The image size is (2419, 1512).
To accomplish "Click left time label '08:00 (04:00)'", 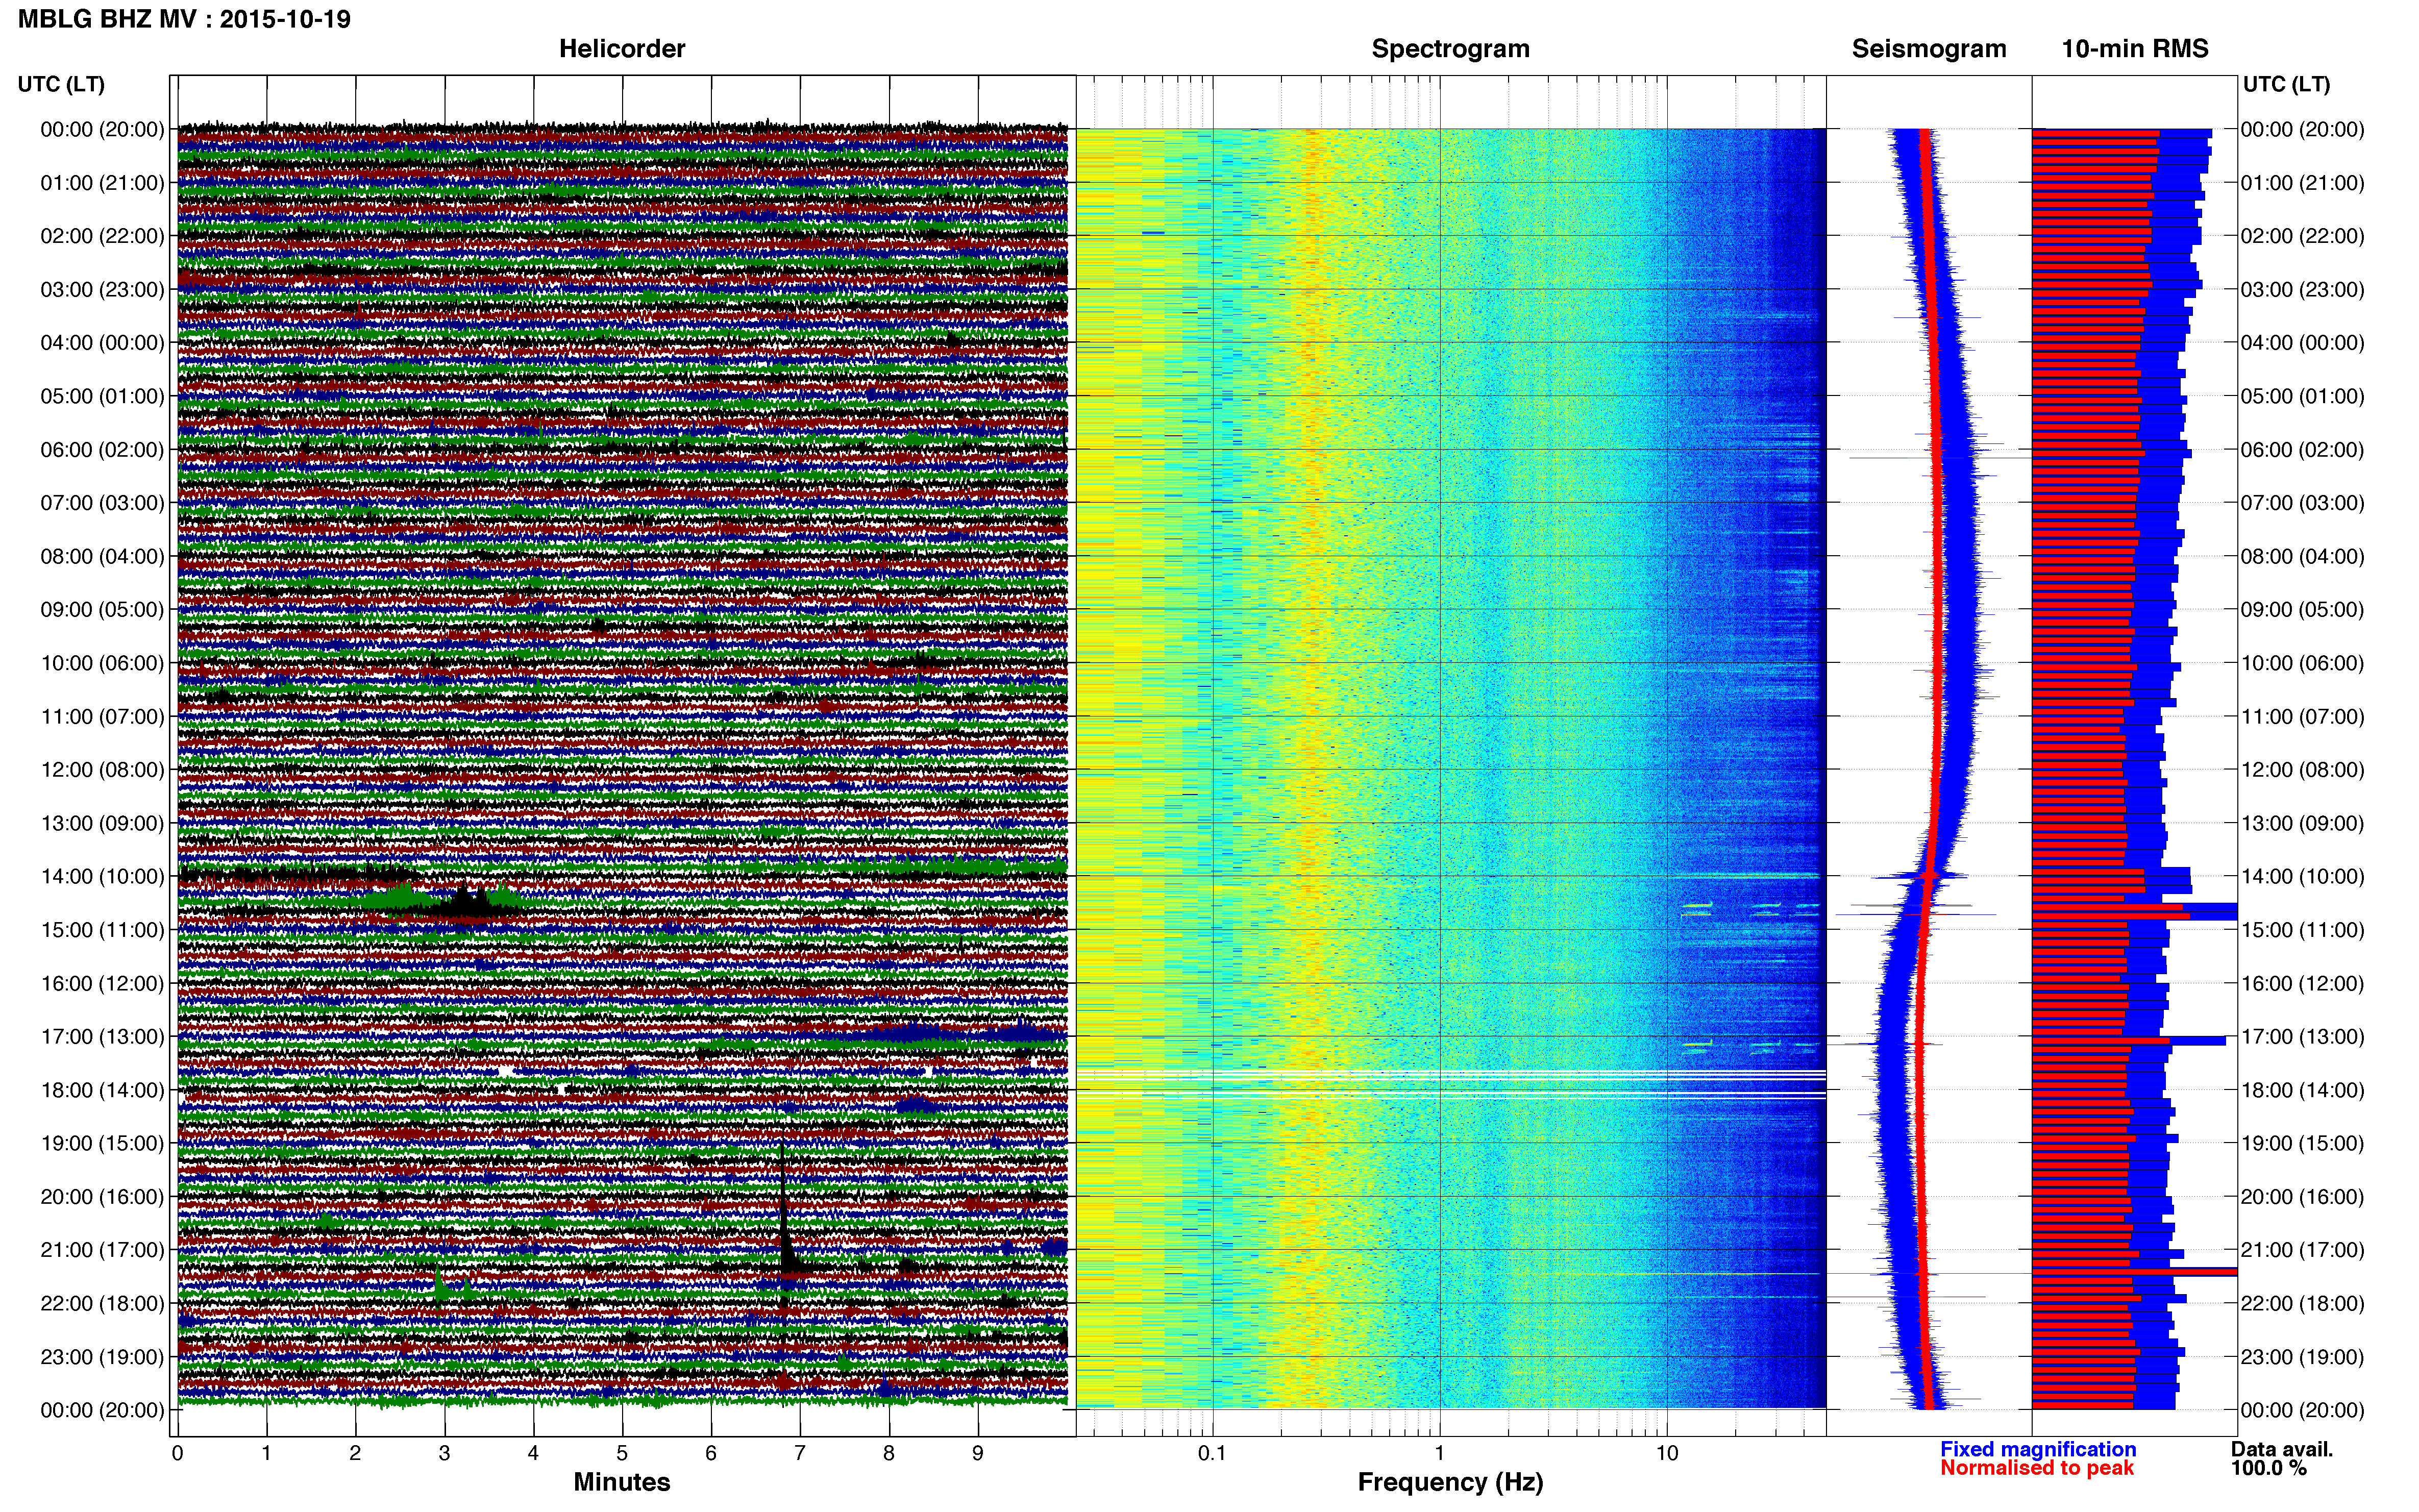I will (102, 556).
